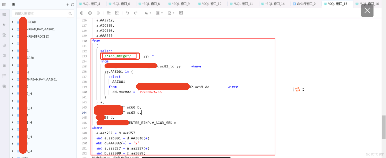Click the a.AAA350 column text
The height and width of the screenshot is (158, 386).
pyautogui.click(x=104, y=35)
